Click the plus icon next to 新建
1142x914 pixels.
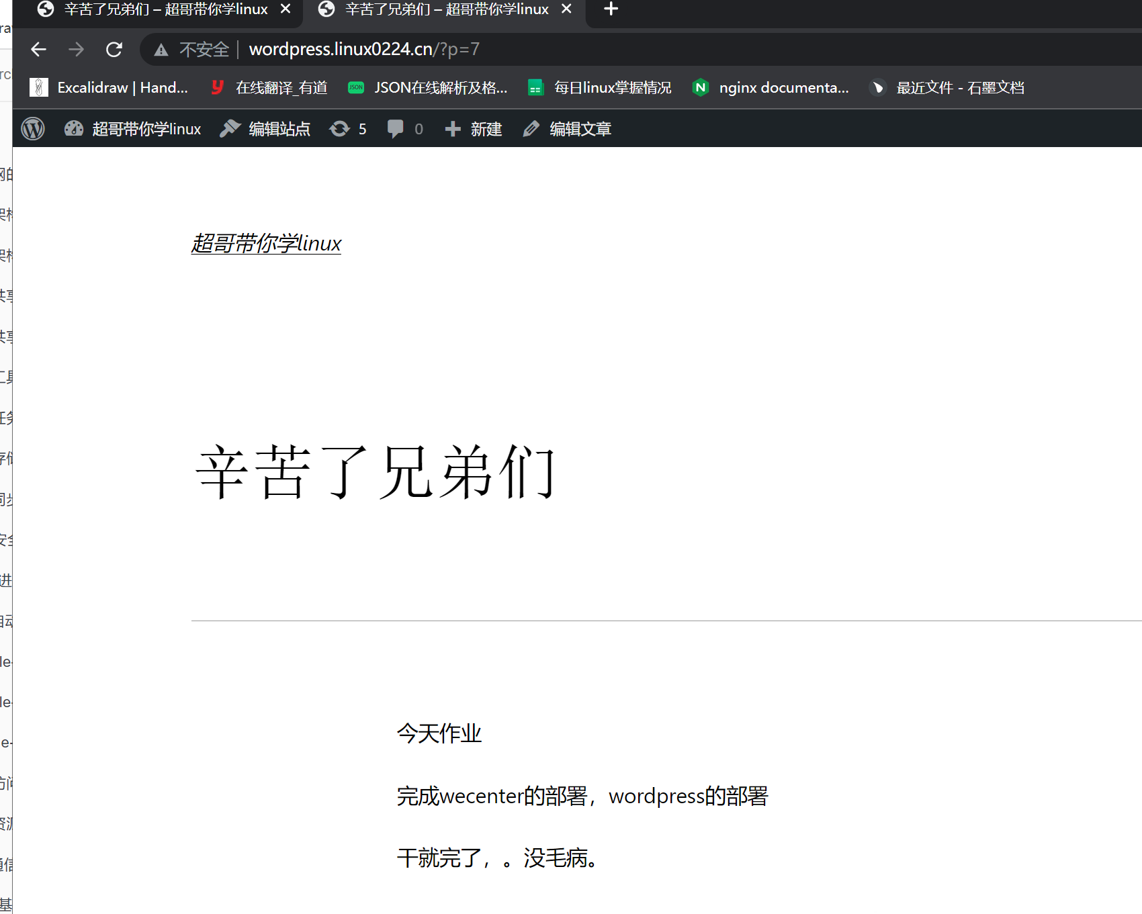(451, 128)
